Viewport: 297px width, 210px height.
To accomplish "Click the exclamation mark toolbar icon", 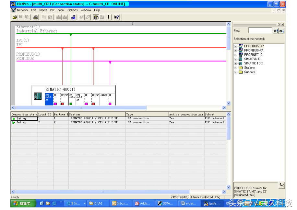I will click(x=109, y=17).
